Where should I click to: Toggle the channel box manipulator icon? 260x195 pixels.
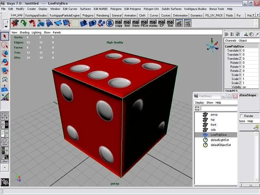pos(246,34)
